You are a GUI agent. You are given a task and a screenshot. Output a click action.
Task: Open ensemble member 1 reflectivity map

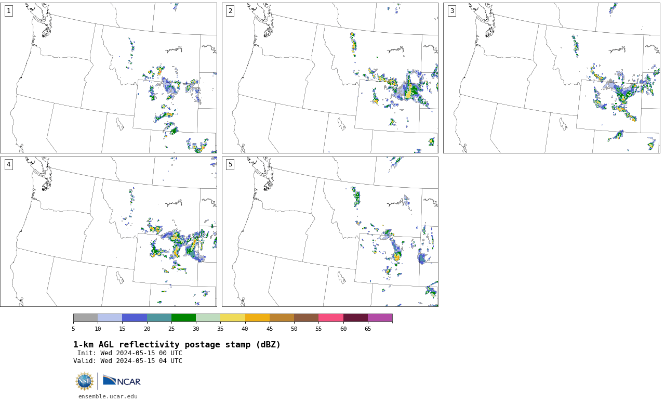(x=109, y=78)
